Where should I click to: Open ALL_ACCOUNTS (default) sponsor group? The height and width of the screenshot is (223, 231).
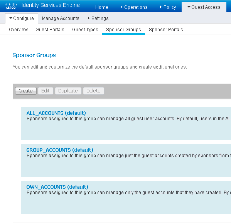[56, 113]
